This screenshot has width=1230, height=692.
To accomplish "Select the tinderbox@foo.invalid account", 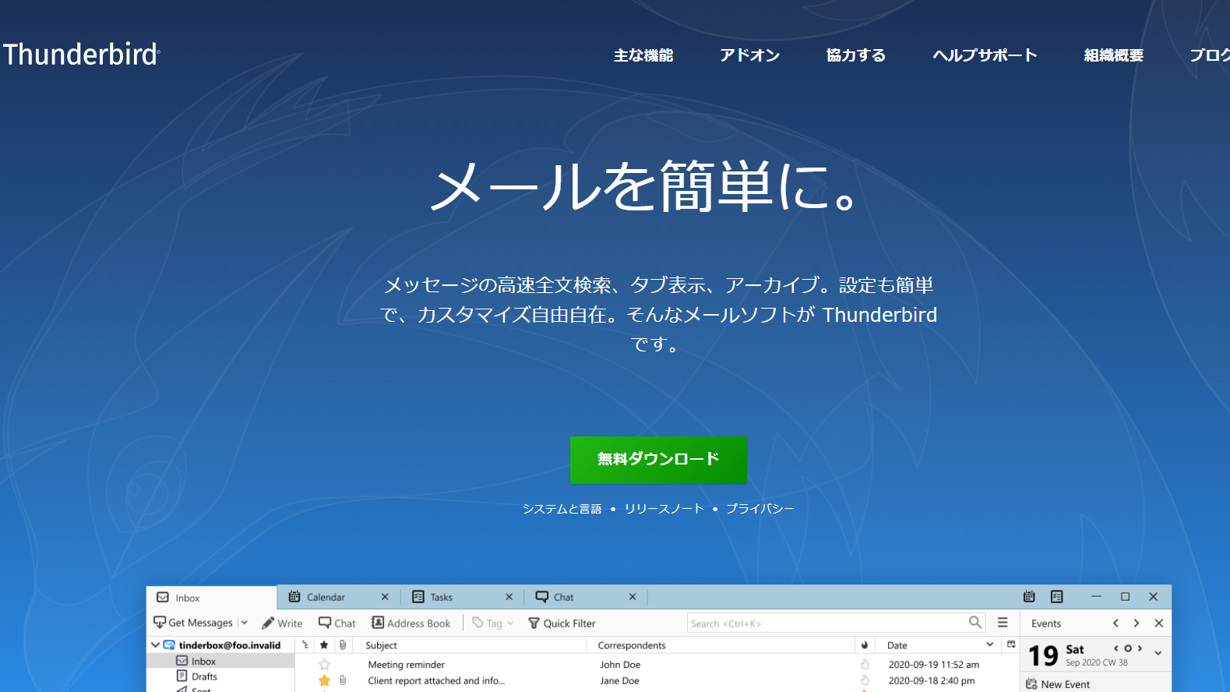I will coord(229,645).
